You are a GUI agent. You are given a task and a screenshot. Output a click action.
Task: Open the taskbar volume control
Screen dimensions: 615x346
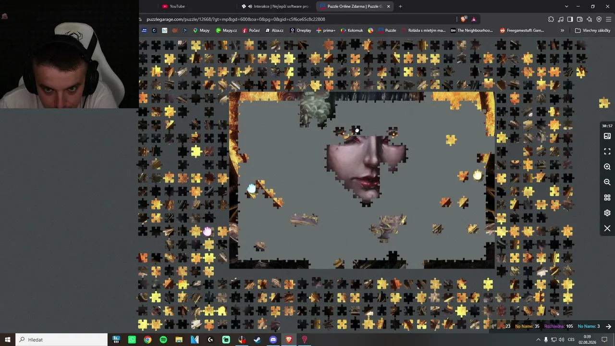coord(561,340)
